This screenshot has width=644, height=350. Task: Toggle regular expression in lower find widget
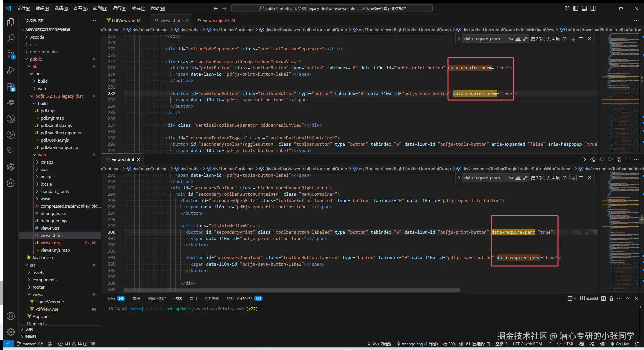click(x=525, y=178)
